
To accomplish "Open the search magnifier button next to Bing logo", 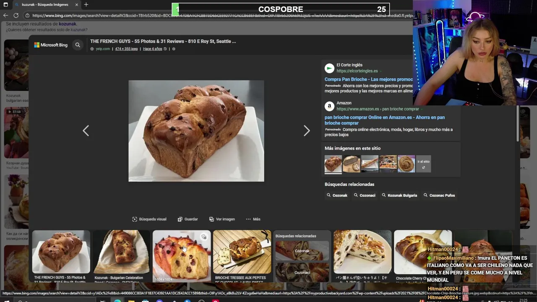I will coord(78,45).
